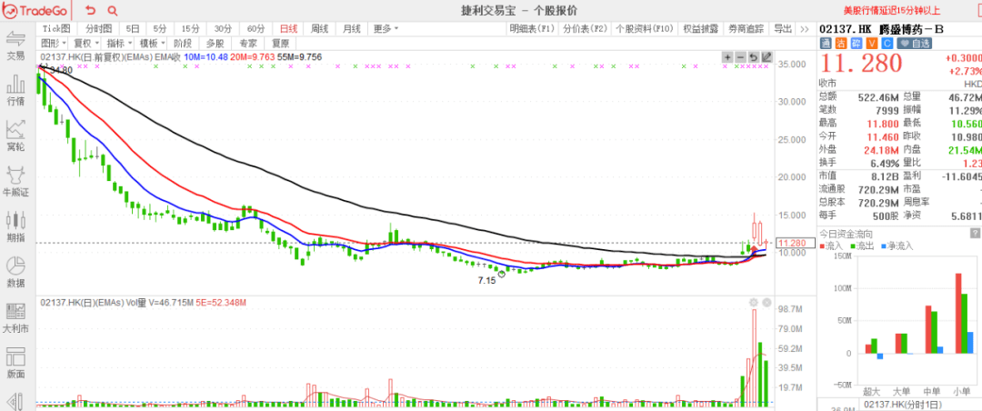Open 券商追踪 broker tracking
The height and width of the screenshot is (411, 982).
pyautogui.click(x=747, y=29)
